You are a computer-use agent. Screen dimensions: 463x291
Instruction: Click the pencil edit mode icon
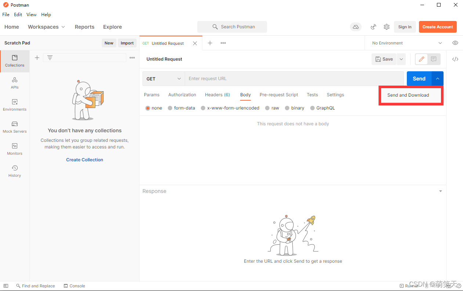pos(422,59)
